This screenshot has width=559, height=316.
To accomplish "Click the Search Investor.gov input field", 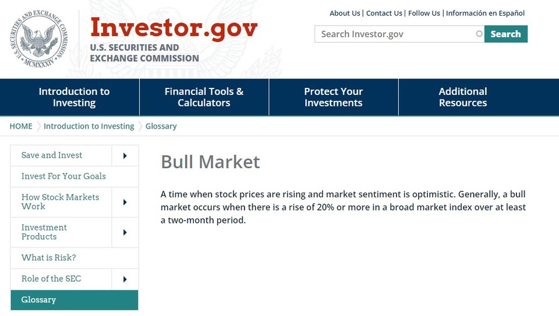I will (x=396, y=34).
